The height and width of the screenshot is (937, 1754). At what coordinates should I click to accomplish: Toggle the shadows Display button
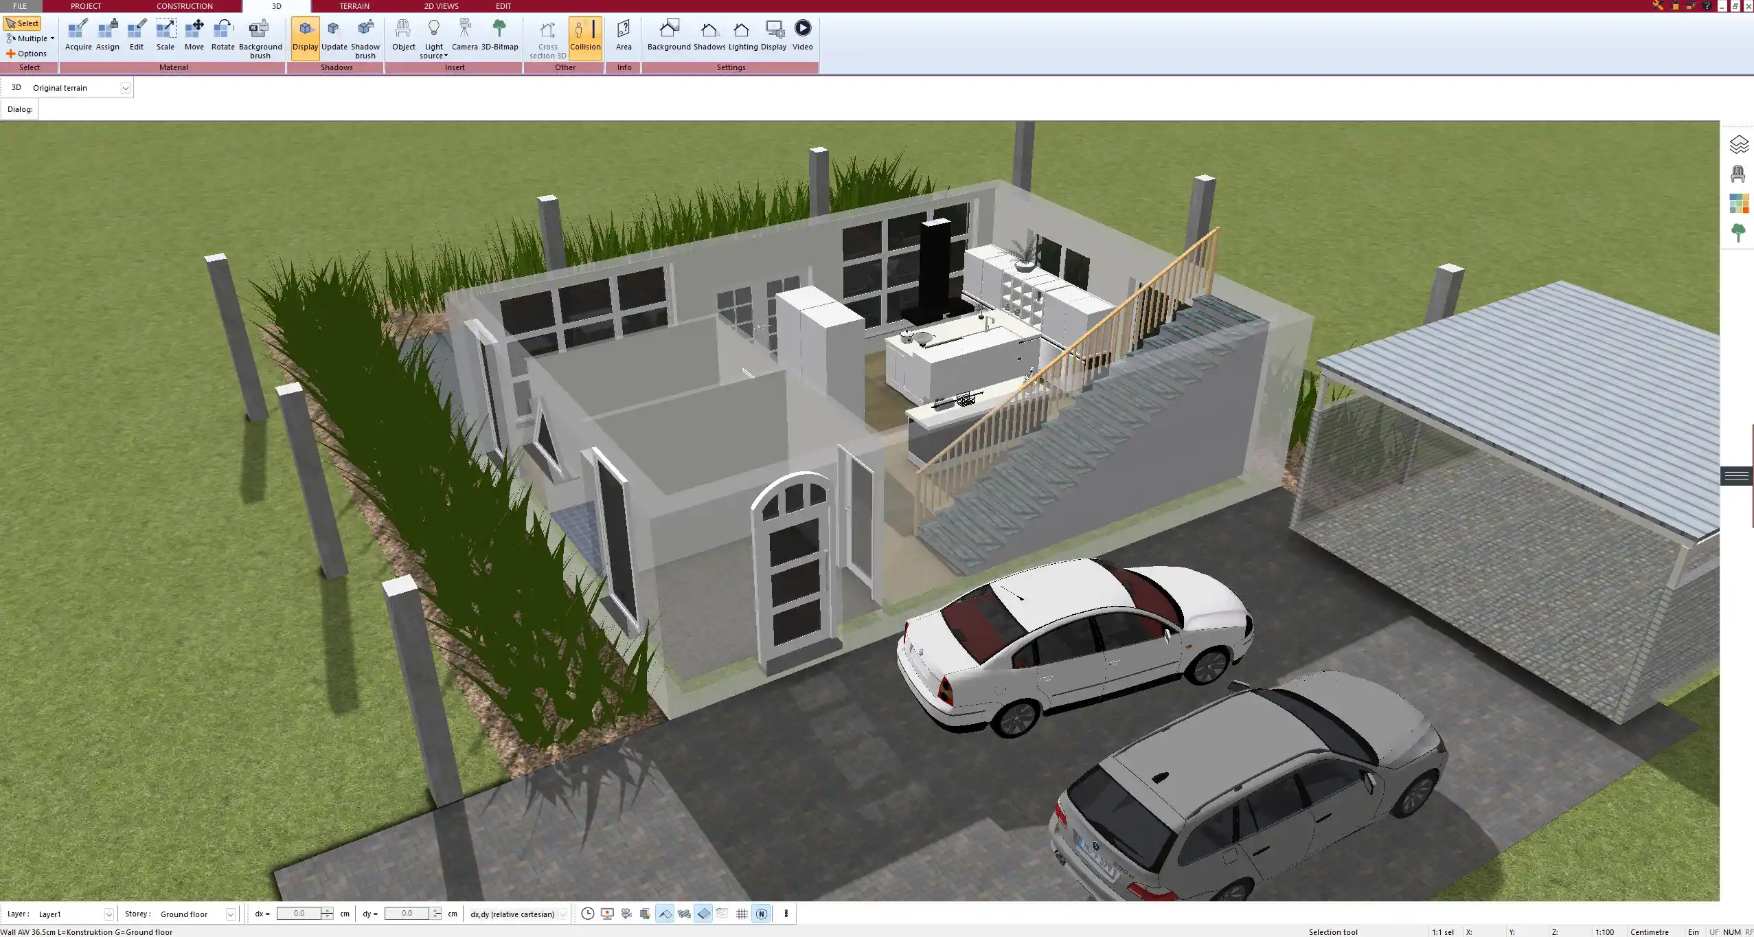click(306, 38)
